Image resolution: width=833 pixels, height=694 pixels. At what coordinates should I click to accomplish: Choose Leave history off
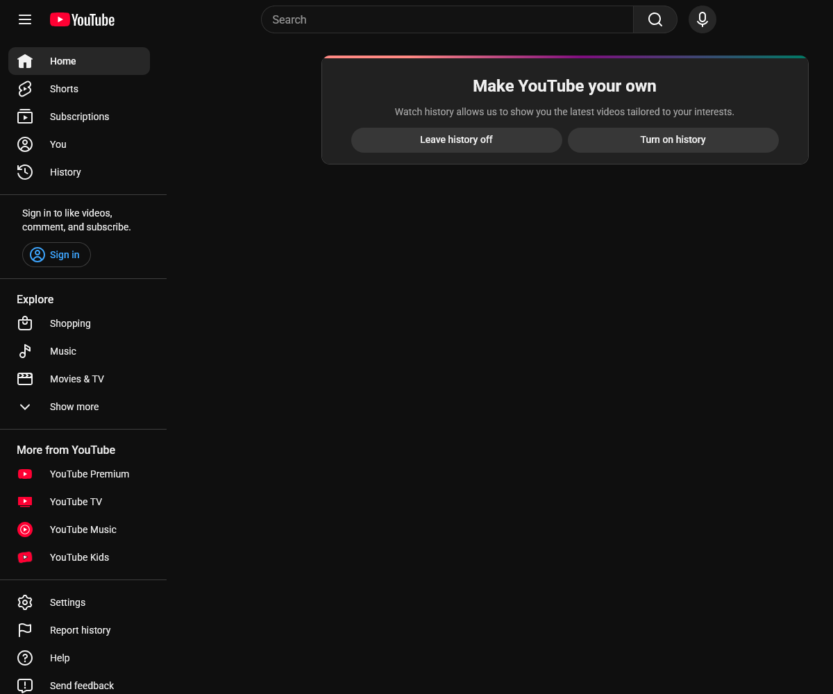click(x=457, y=139)
